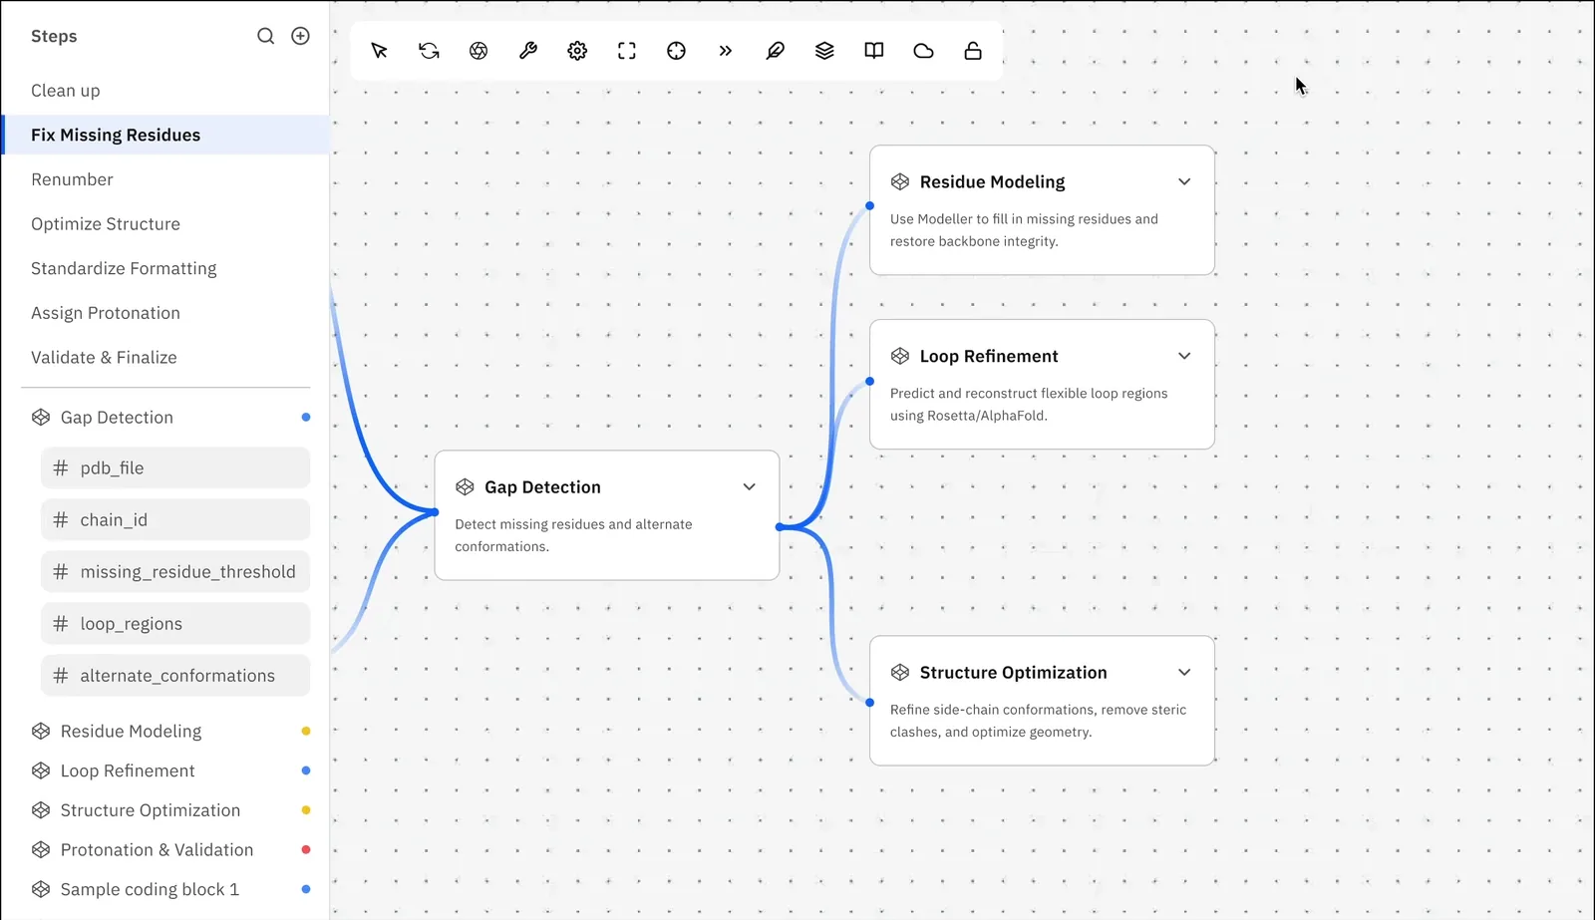
Task: Click the Gap Detection node title on canvas
Action: pos(542,486)
